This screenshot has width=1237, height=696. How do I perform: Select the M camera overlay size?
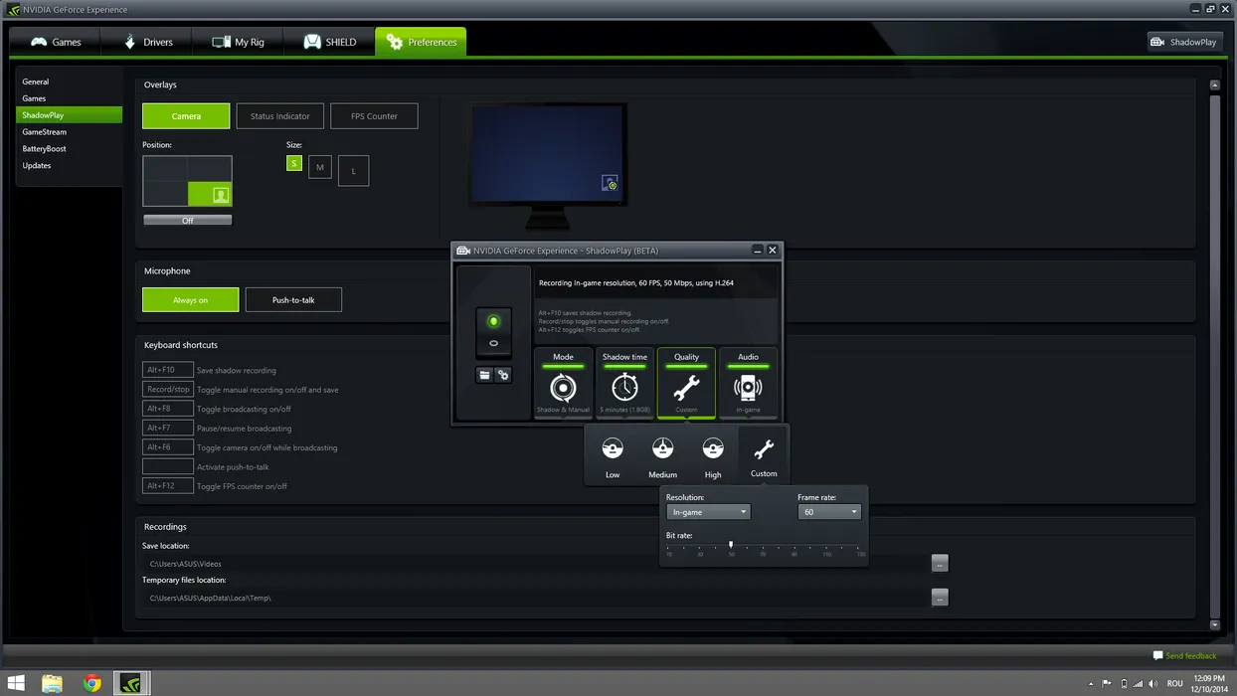(x=319, y=168)
